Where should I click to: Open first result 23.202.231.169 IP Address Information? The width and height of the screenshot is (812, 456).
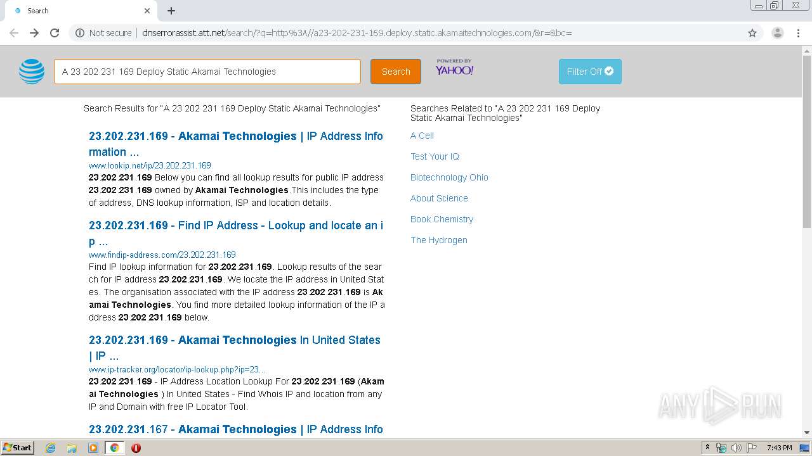click(x=236, y=144)
